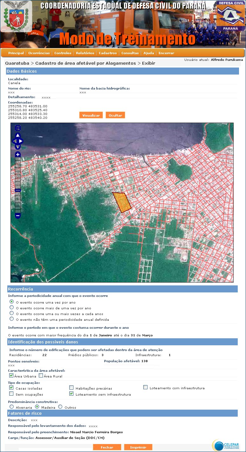This screenshot has width=246, height=452.
Task: Select Alvenaria as predominant construction
Action: [12, 407]
